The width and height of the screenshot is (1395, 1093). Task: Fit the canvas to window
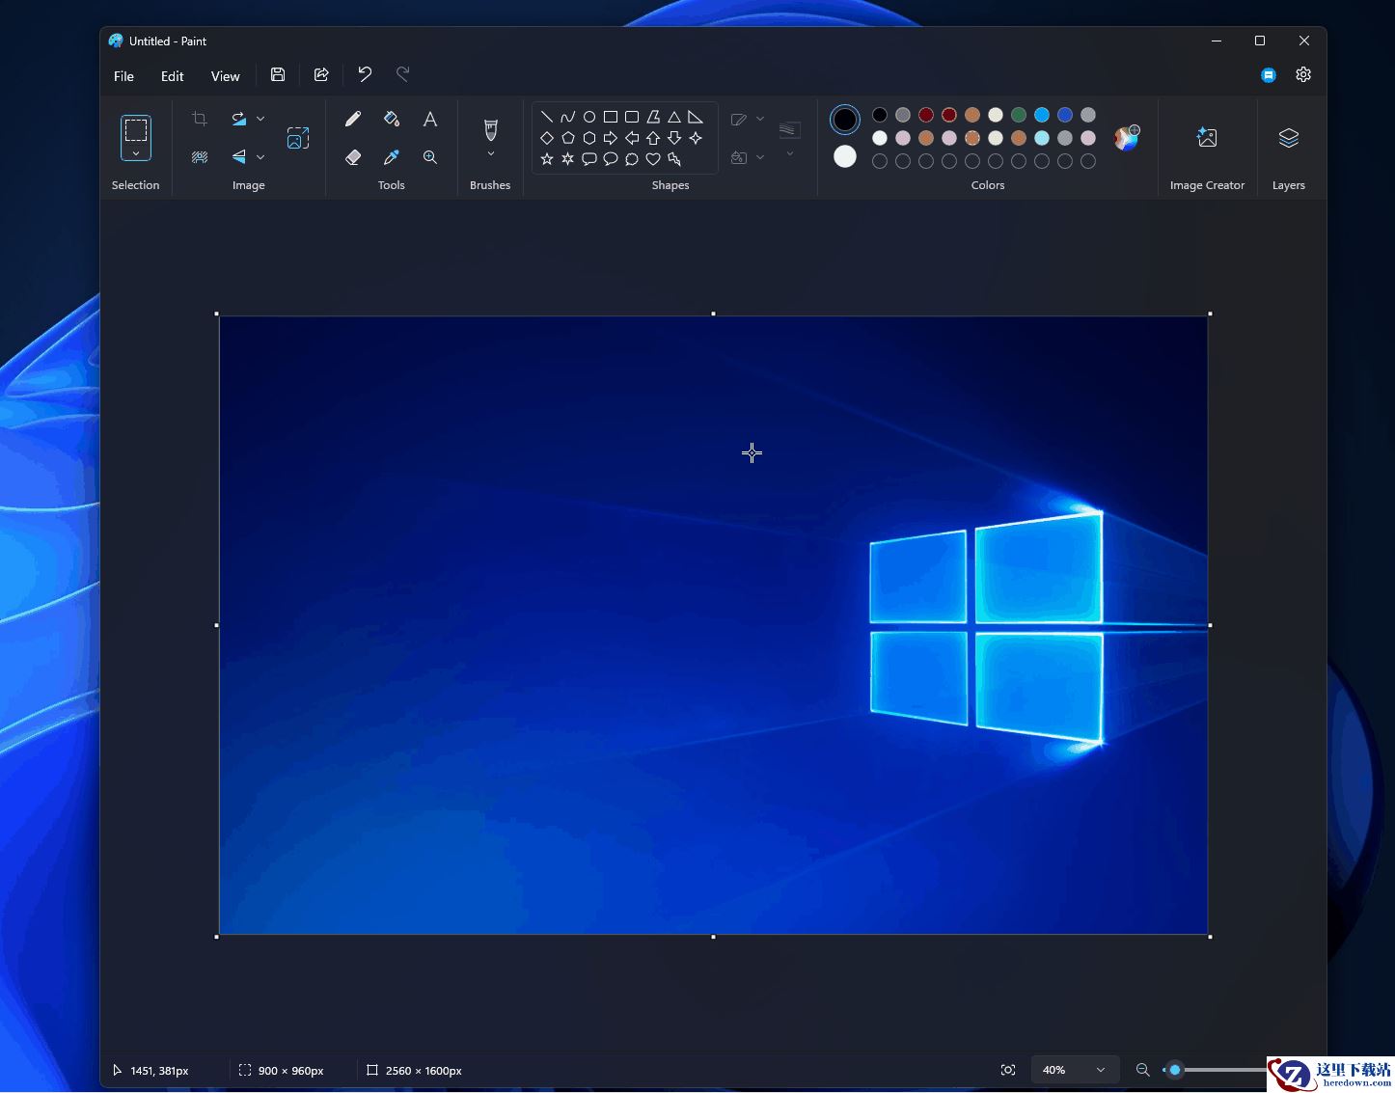(1008, 1070)
